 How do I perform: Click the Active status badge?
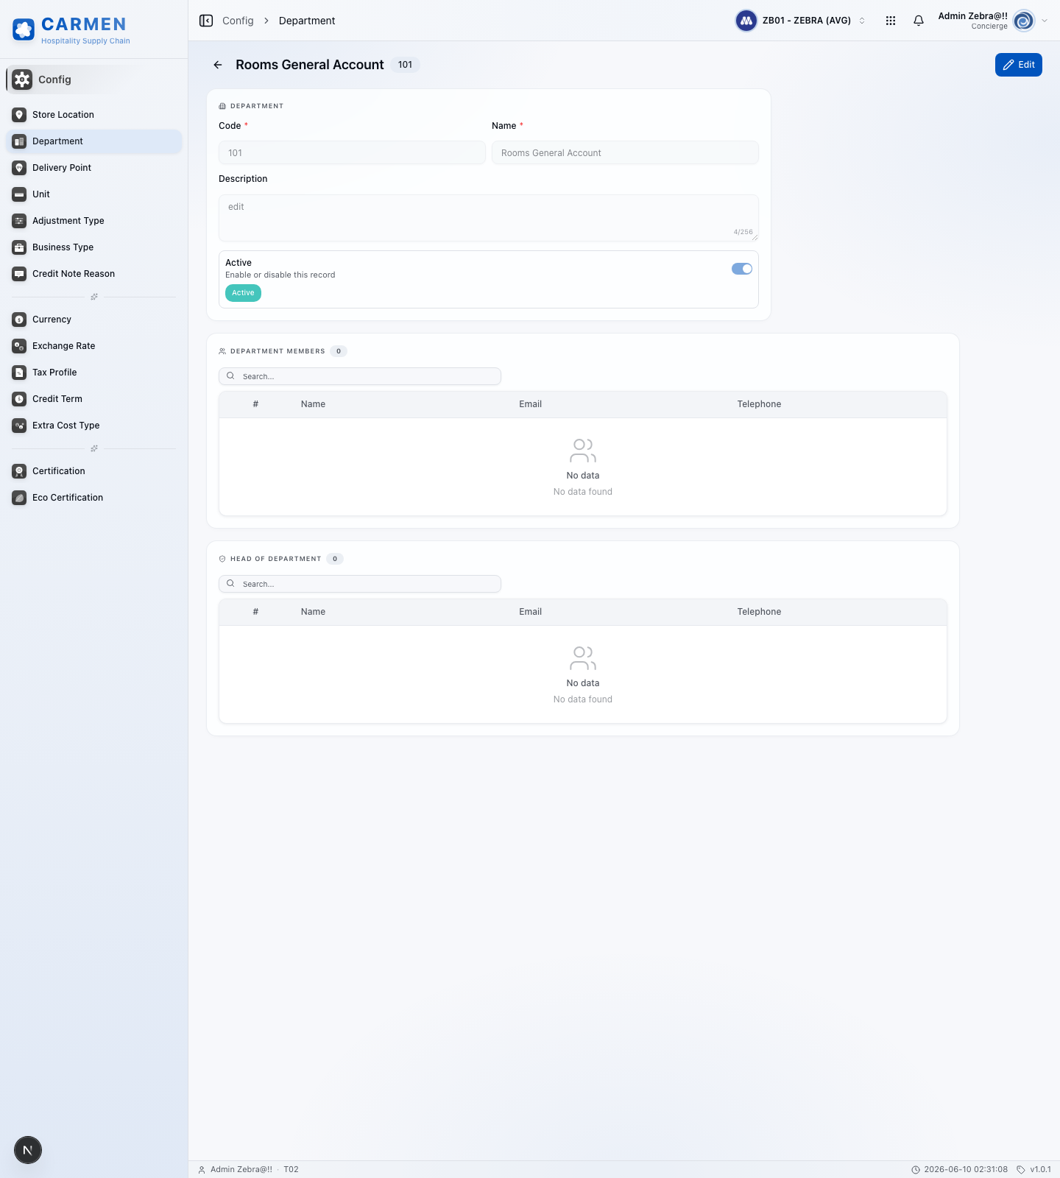(243, 293)
